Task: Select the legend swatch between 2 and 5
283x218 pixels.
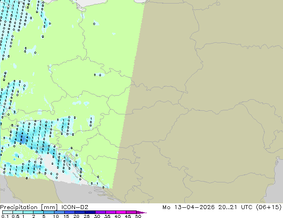Action: tap(38, 212)
